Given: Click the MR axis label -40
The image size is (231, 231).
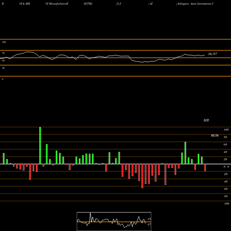Looking at the screenshot, I should pyautogui.click(x=225, y=182).
